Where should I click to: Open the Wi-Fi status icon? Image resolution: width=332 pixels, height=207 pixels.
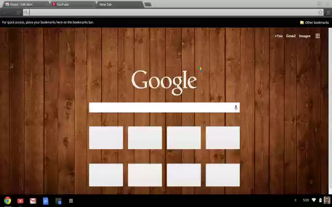coord(314,200)
